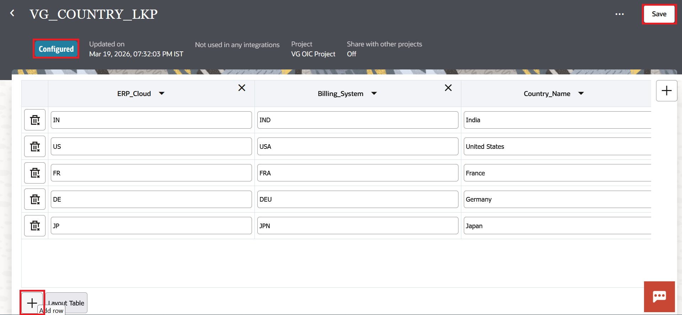Open the chat assistant icon
This screenshot has width=682, height=315.
click(659, 297)
